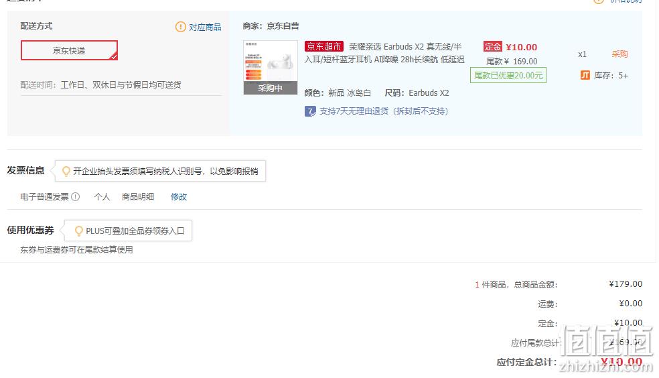Open PLUS可叠加全品券领券入口
The image size is (659, 378).
pyautogui.click(x=135, y=231)
